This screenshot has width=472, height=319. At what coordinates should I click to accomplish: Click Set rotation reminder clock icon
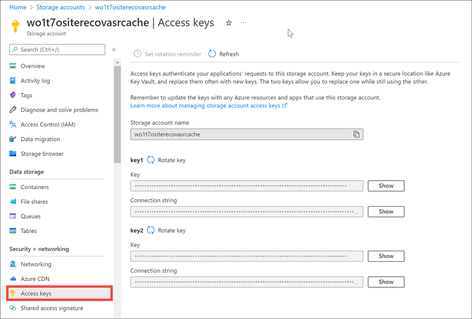[137, 54]
